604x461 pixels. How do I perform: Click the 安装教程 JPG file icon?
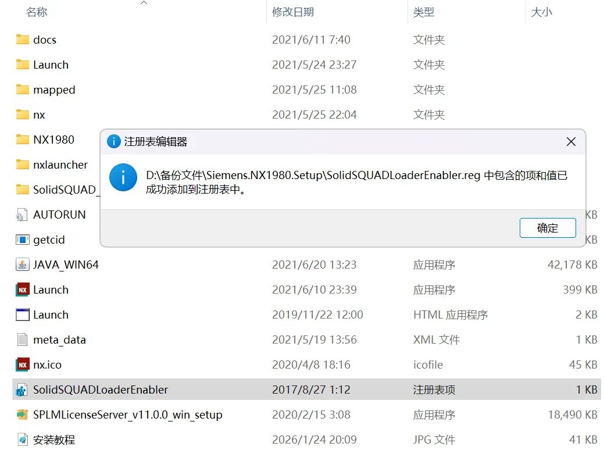22,439
